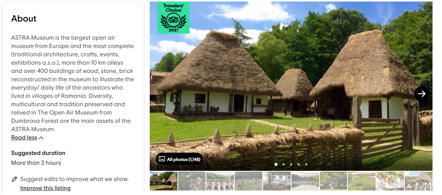The width and height of the screenshot is (442, 195).
Task: Click the next photo arrow button
Action: pyautogui.click(x=422, y=94)
